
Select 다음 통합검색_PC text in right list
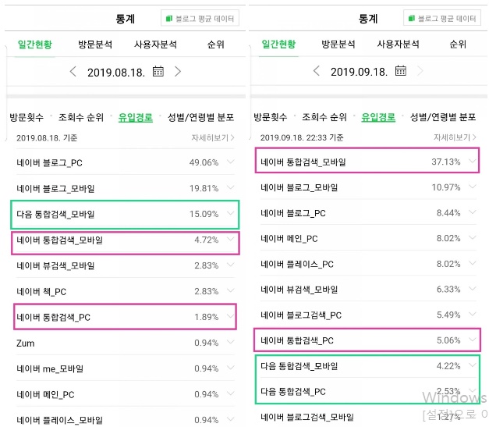(293, 391)
